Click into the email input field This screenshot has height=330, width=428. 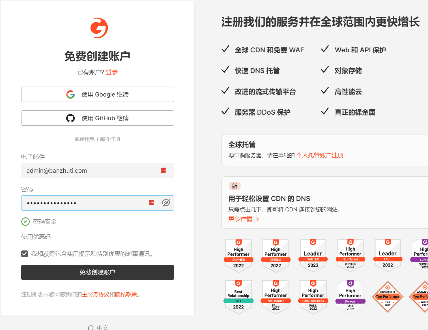[98, 171]
